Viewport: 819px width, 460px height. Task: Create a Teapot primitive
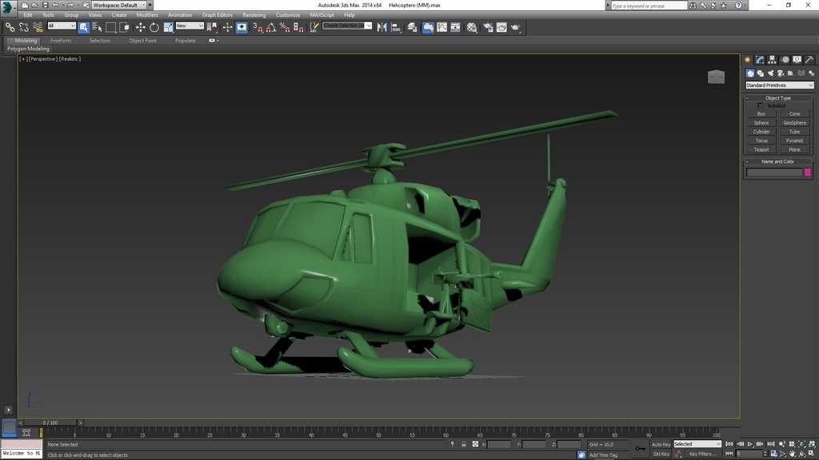pyautogui.click(x=761, y=149)
